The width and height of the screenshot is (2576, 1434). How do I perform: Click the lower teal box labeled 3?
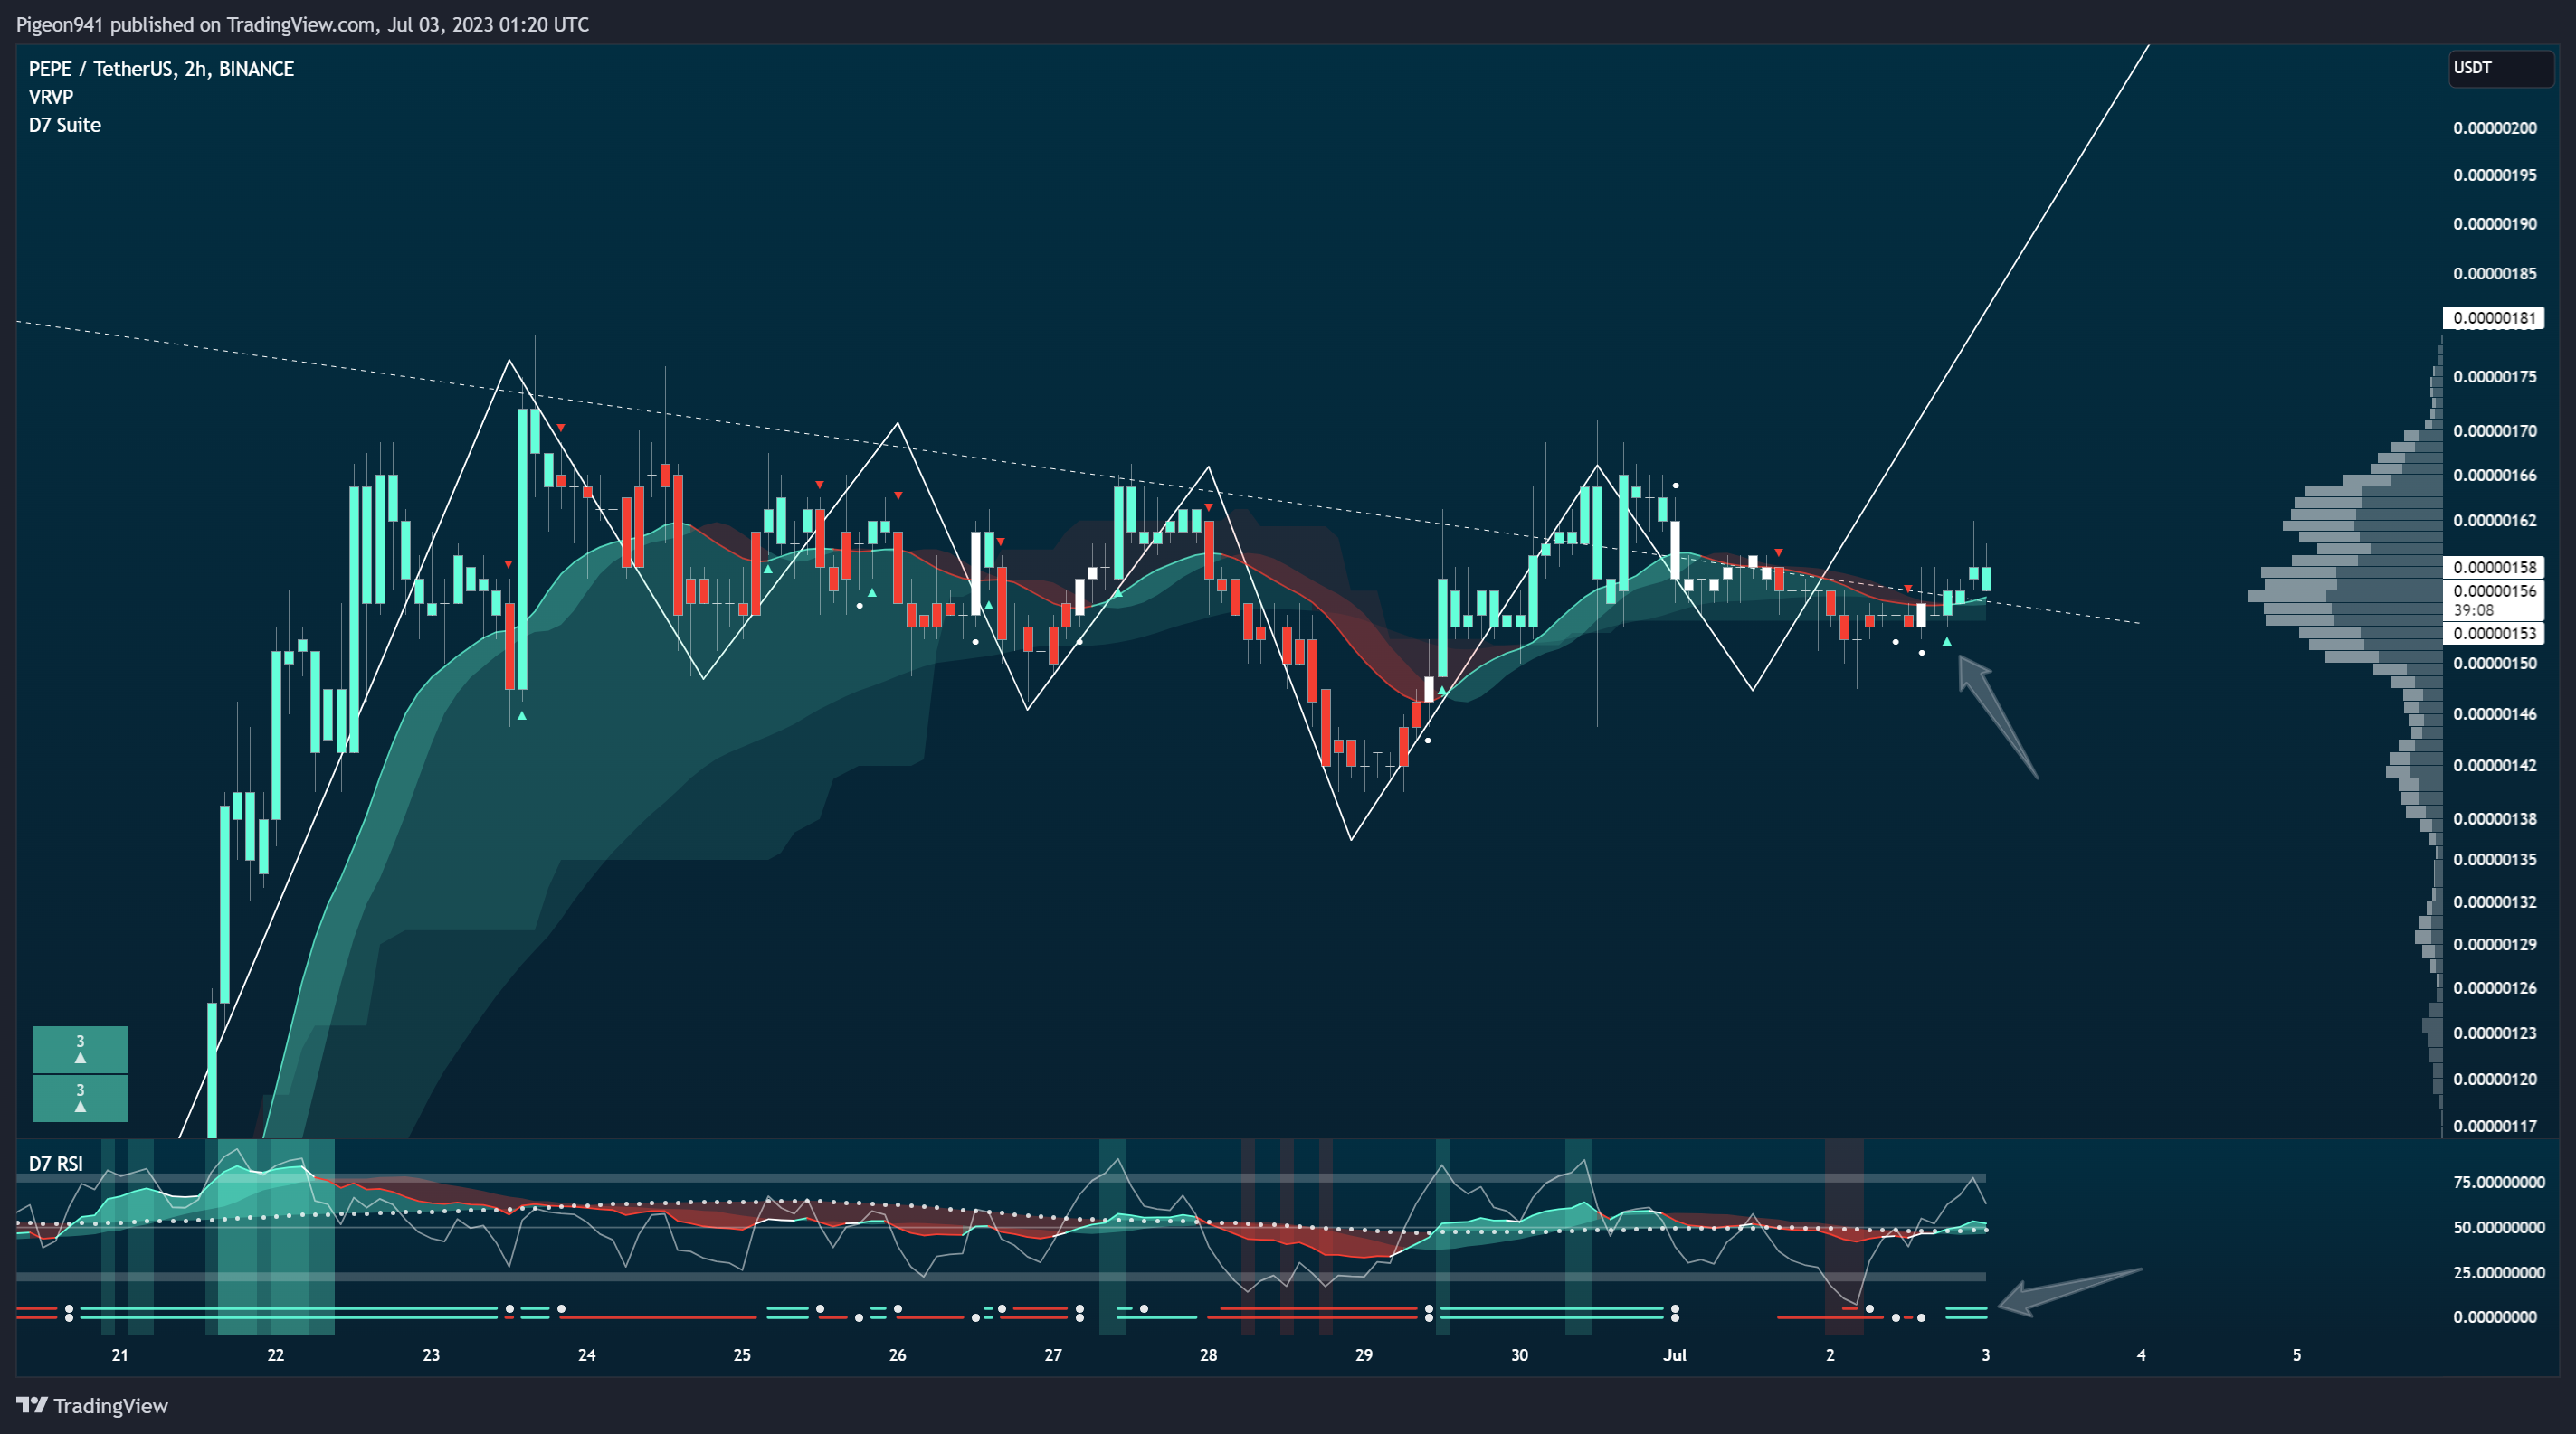[80, 1099]
